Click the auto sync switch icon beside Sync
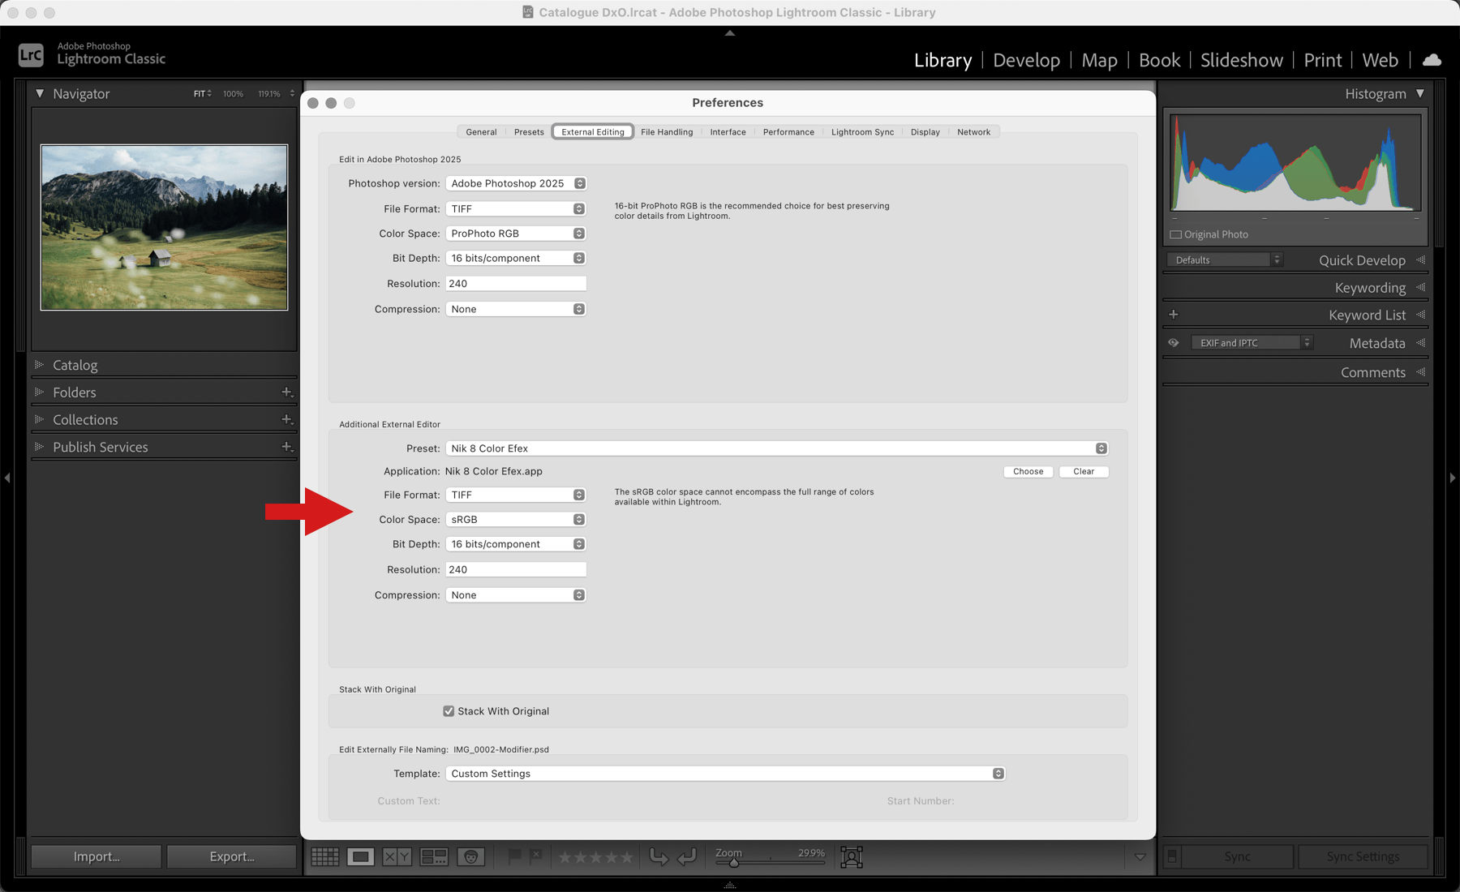The image size is (1460, 892). [1172, 856]
